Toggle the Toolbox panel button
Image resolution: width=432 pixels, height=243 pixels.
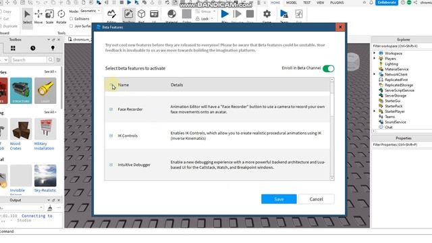pyautogui.click(x=128, y=16)
